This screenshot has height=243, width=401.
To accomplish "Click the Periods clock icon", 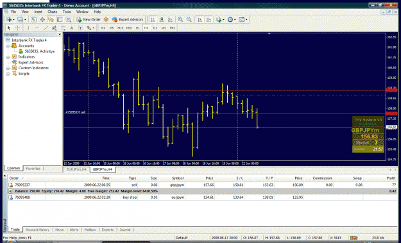I will tap(230, 19).
